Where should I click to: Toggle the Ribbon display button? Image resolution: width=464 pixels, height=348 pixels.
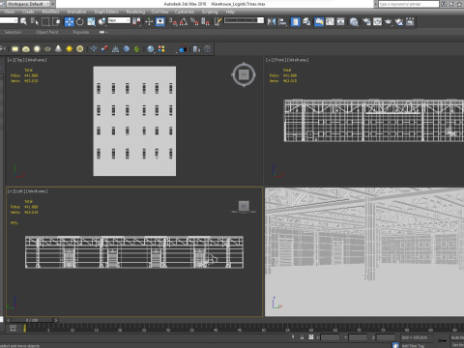(x=319, y=21)
